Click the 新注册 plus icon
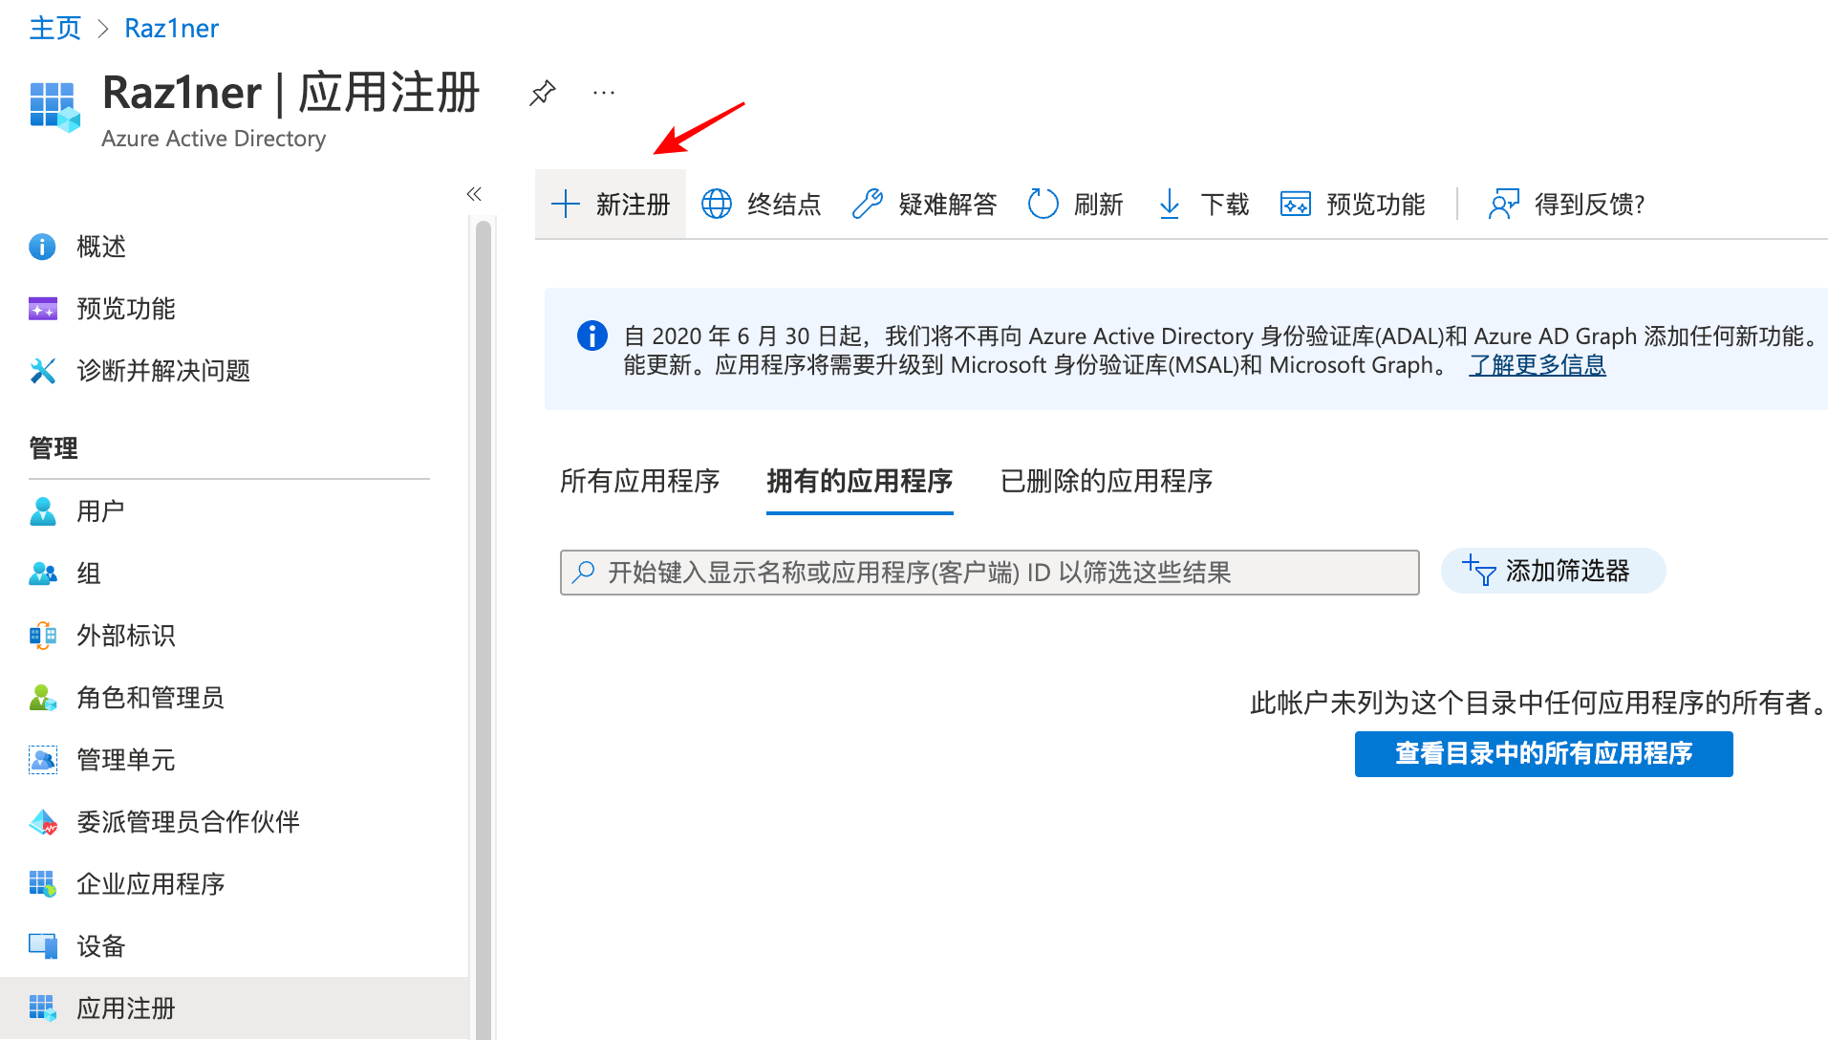The height and width of the screenshot is (1040, 1828). coord(566,204)
